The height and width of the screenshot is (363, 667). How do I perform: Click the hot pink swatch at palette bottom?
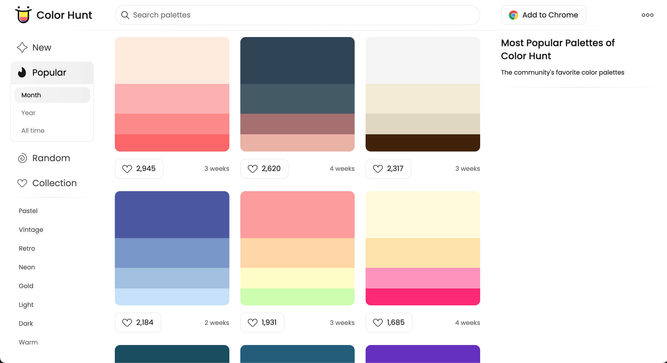point(423,297)
